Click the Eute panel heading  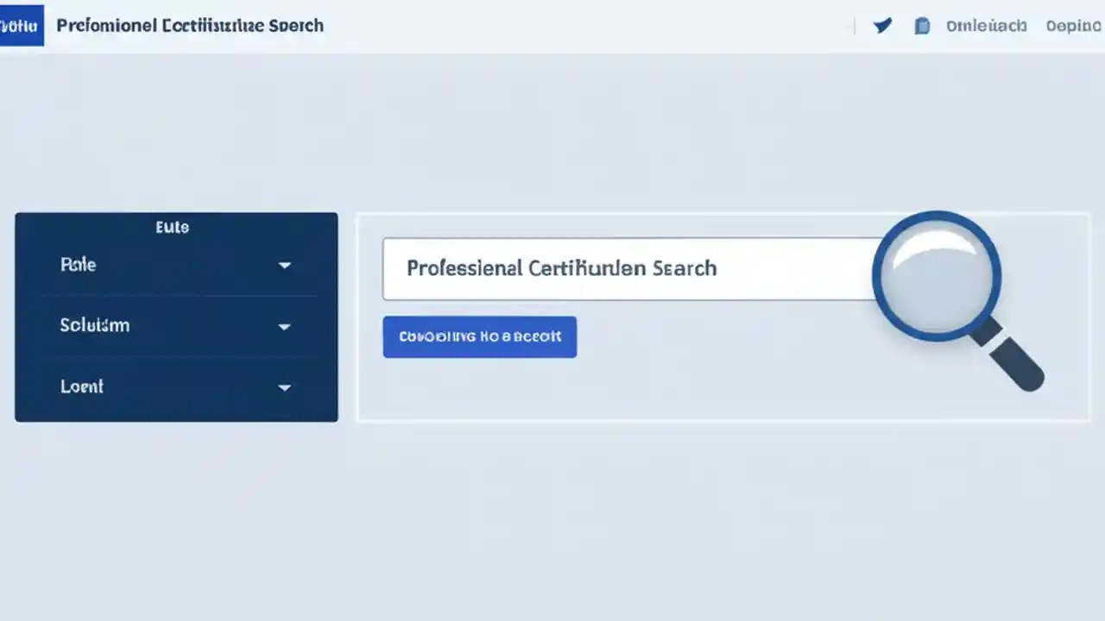(x=172, y=227)
